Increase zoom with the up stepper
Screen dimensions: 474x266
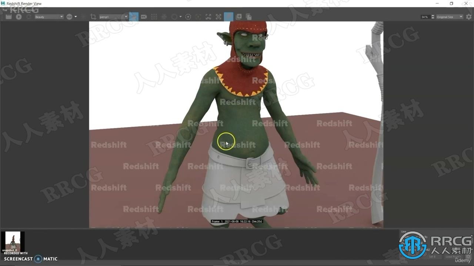433,16
